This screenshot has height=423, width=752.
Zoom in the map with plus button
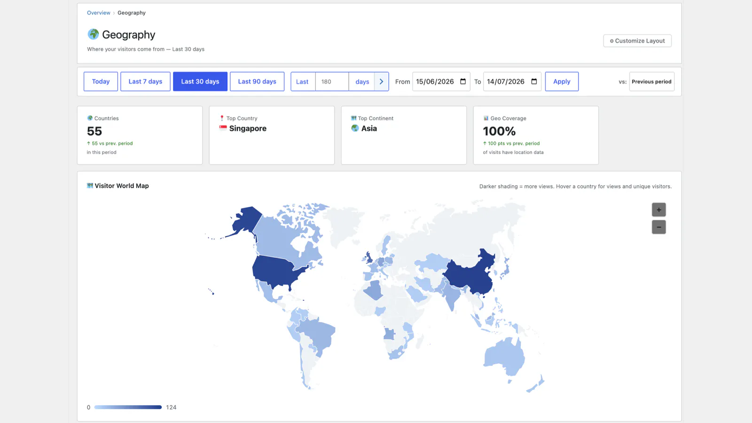[658, 210]
